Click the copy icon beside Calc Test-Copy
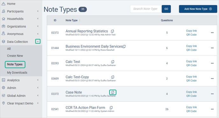 point(113,77)
